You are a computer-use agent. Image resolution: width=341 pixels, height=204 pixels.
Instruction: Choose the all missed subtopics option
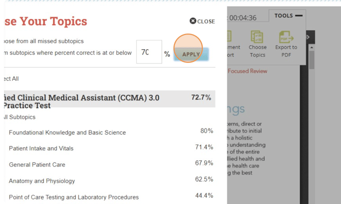pos(43,41)
